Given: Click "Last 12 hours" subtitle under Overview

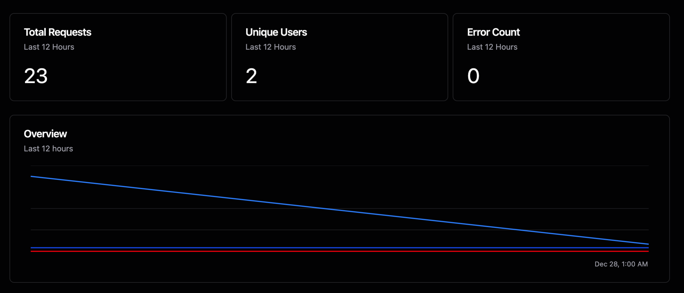Looking at the screenshot, I should click(x=48, y=149).
